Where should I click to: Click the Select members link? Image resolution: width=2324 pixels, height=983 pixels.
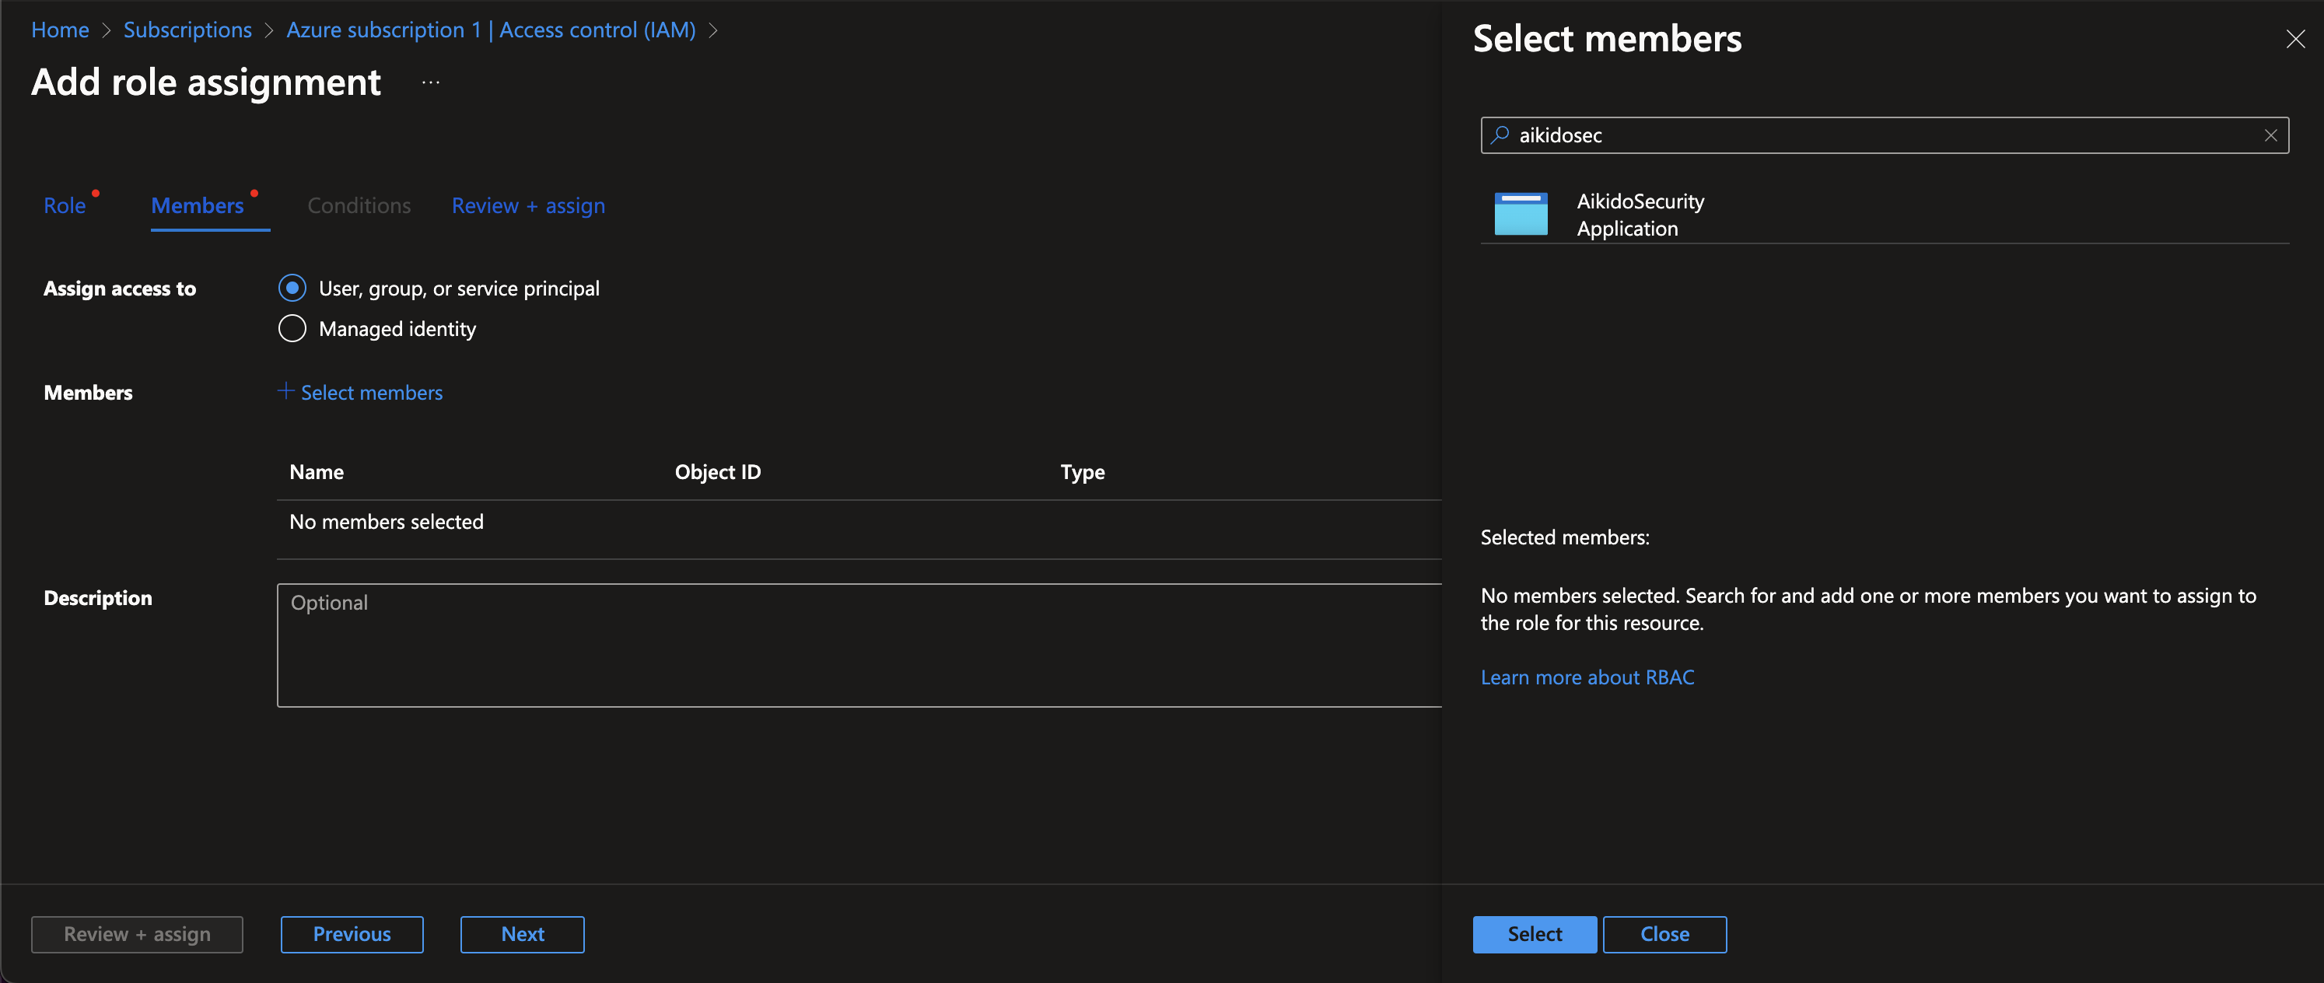(x=372, y=392)
